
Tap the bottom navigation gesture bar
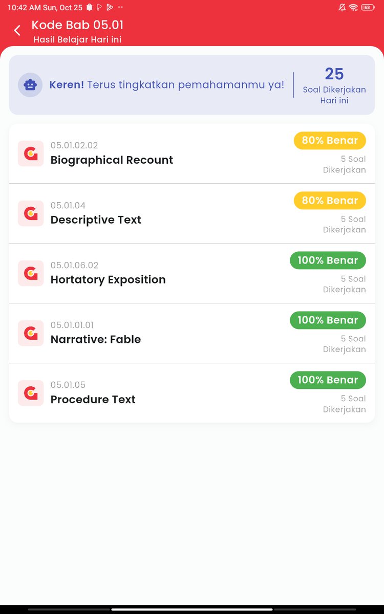click(x=192, y=609)
